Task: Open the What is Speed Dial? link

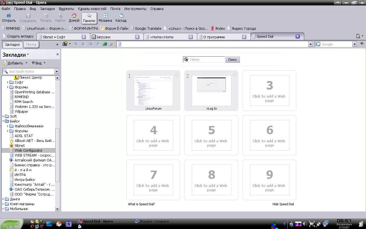Action: 141,204
